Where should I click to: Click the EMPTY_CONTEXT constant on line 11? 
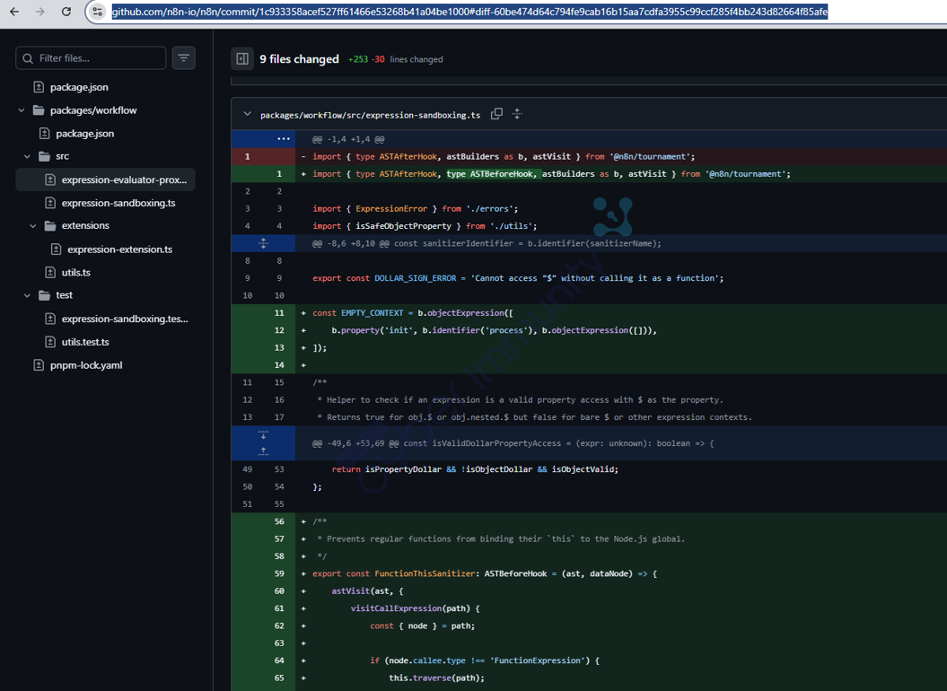click(372, 313)
